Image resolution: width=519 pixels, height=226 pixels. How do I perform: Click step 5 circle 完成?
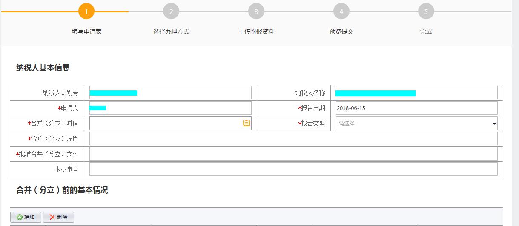click(x=426, y=11)
